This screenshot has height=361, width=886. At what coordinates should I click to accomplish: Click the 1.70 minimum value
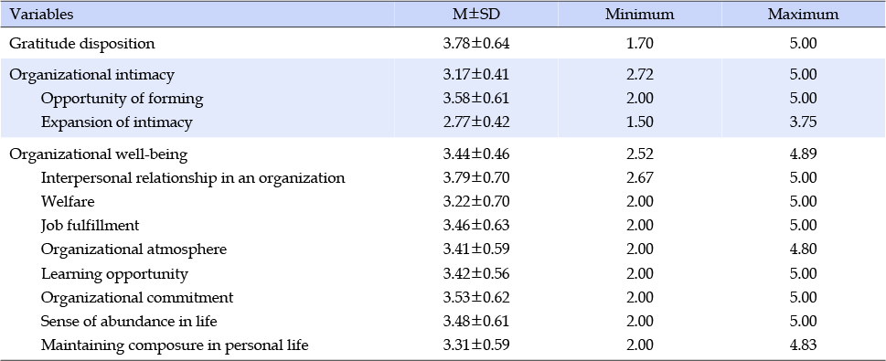[640, 43]
